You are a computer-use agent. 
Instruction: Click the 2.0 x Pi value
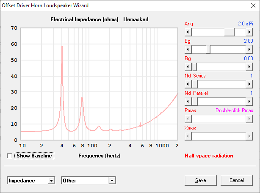[x=246, y=24]
